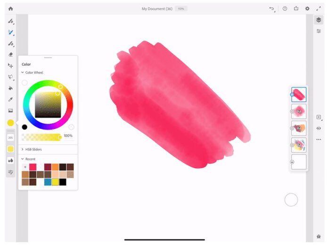Select the top pink layer thumbnail

[299, 95]
